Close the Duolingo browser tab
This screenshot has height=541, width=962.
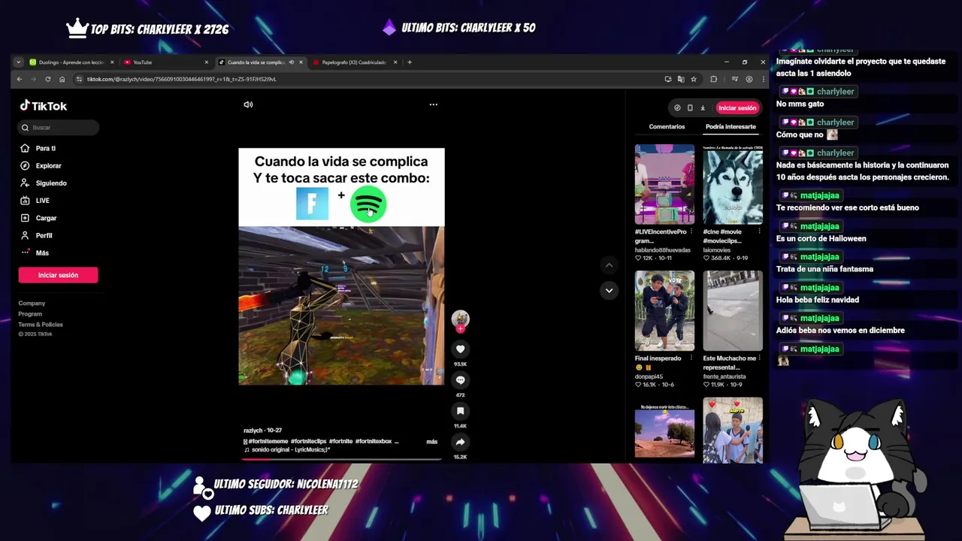coord(112,62)
